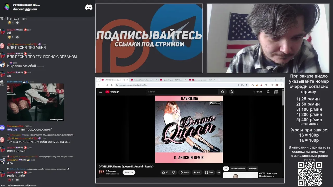Click the 3.15K subscribers text
333x187 pixels.
point(112,174)
